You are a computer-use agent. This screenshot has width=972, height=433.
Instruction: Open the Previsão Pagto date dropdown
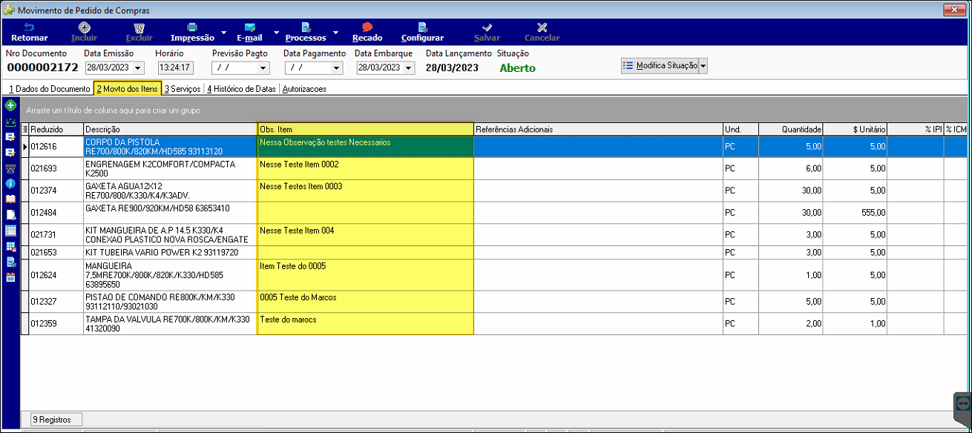(263, 67)
